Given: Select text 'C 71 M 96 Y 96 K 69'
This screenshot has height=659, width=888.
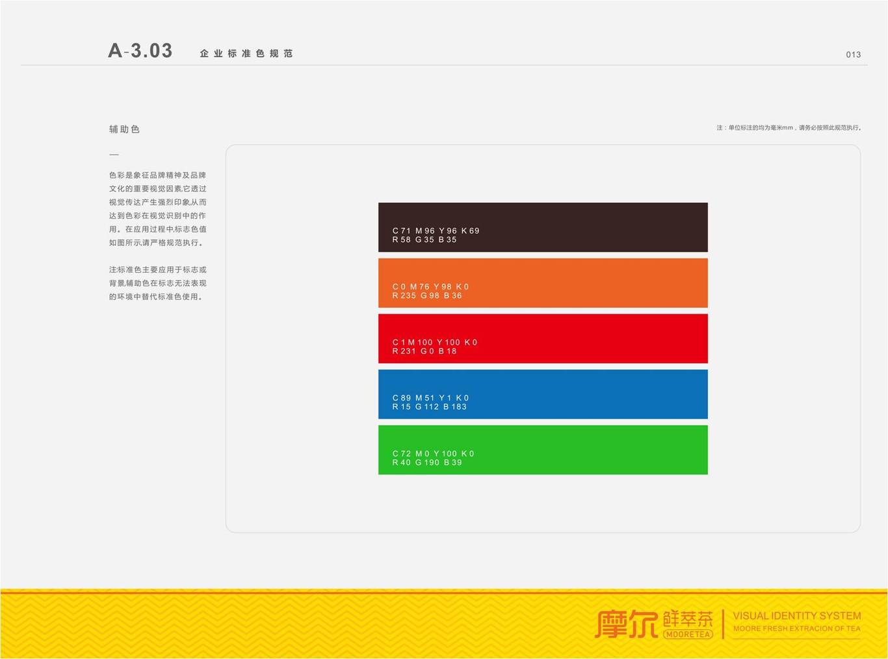Looking at the screenshot, I should tap(436, 230).
